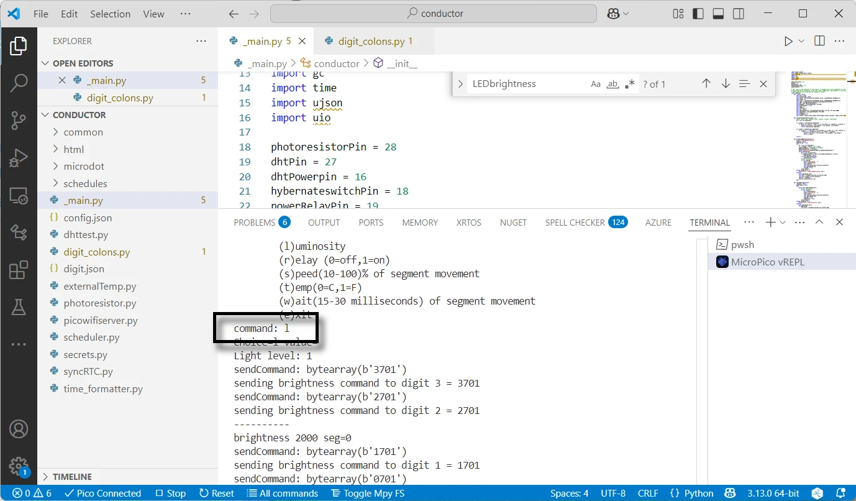Show more menu bar items

185,14
